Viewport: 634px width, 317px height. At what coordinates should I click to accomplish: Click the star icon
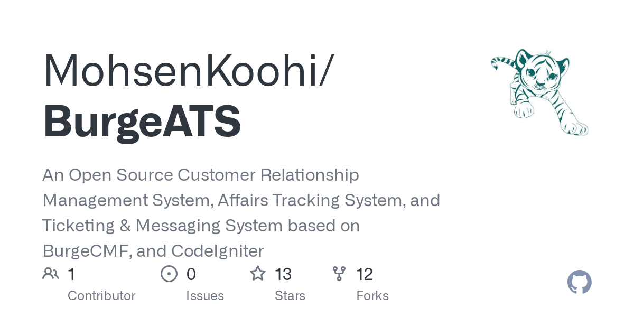click(257, 274)
